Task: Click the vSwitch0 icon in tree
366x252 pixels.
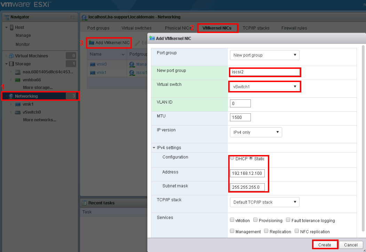Action: coord(18,112)
